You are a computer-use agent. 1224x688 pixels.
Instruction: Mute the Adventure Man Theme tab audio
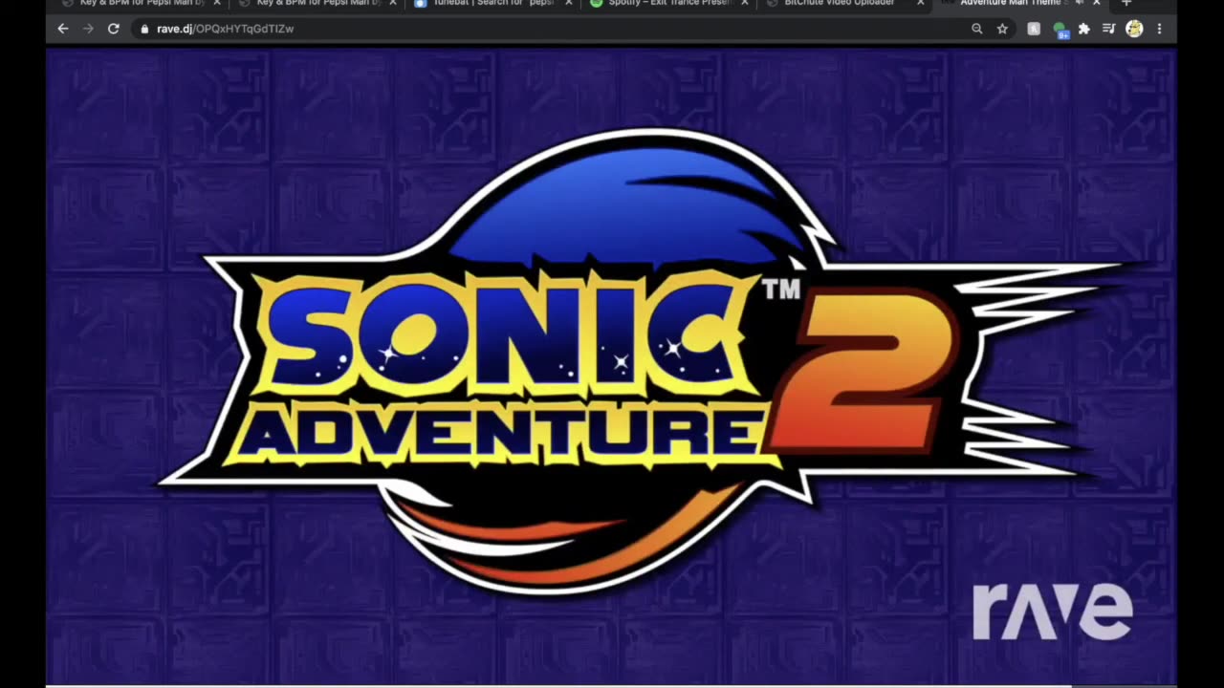[x=1080, y=3]
